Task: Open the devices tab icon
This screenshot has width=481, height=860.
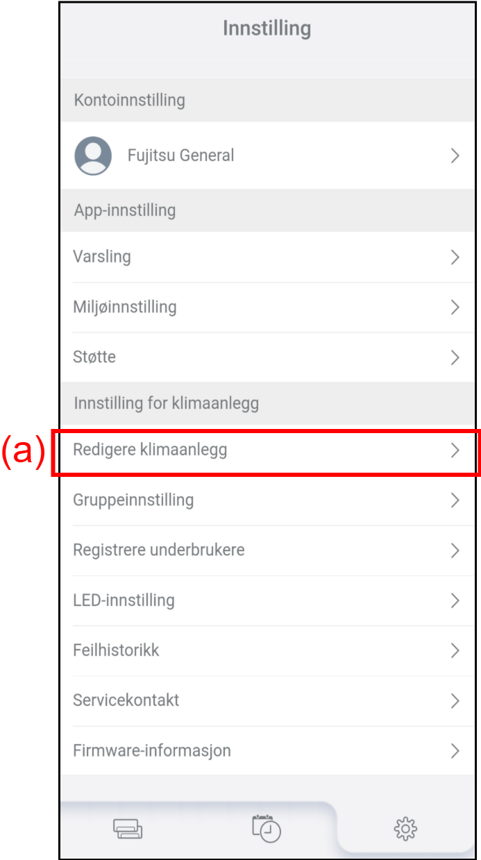Action: (128, 829)
